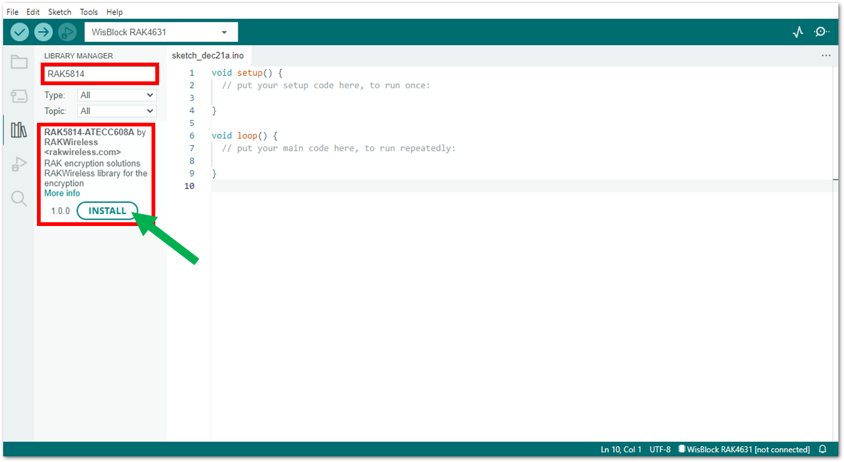Open the More info link
This screenshot has height=462, width=844.
[62, 193]
